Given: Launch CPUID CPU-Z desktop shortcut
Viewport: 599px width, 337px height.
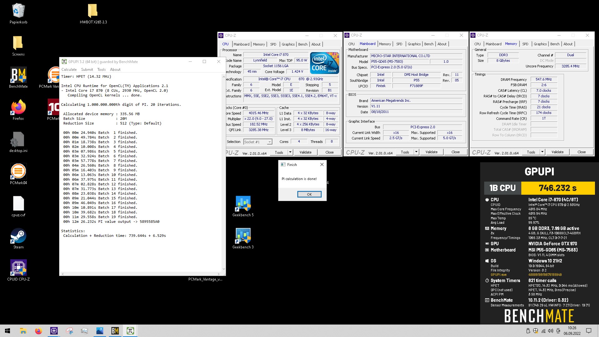Looking at the screenshot, I should click(18, 271).
